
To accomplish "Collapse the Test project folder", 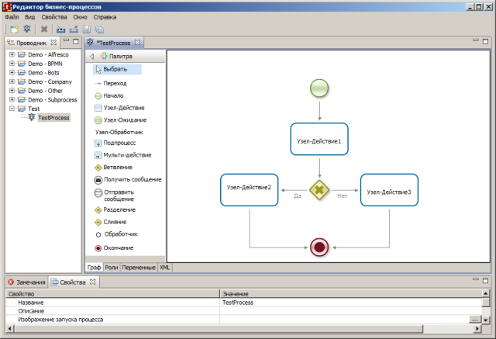I will pos(12,109).
